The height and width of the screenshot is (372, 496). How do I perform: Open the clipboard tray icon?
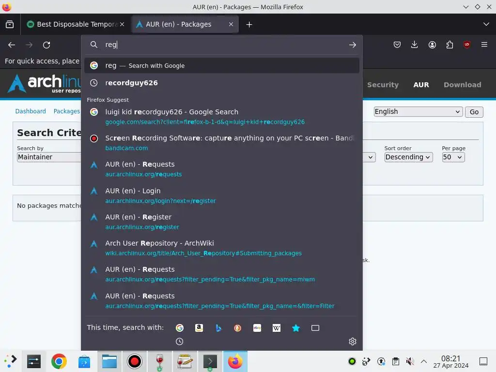pyautogui.click(x=395, y=361)
